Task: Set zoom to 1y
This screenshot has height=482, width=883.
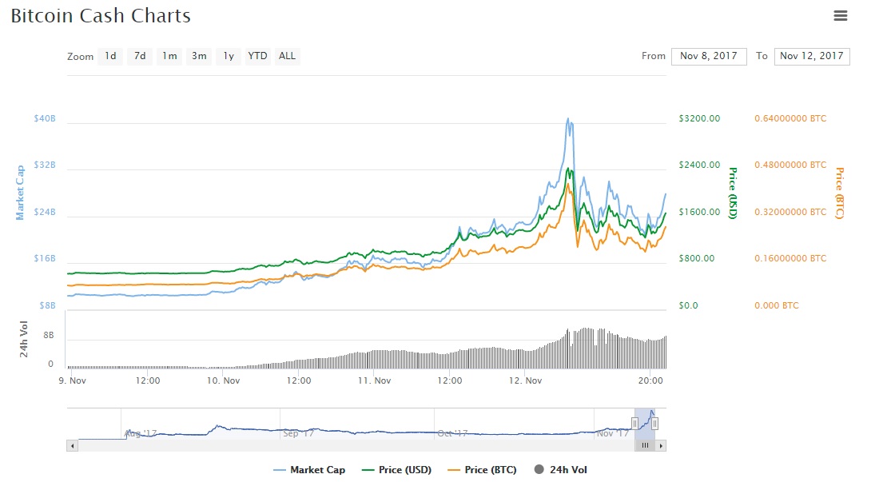Action: tap(228, 56)
